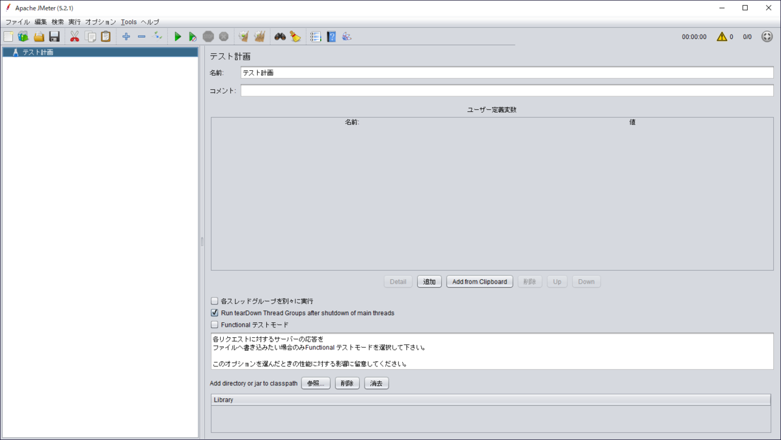The height and width of the screenshot is (440, 781).
Task: Click the 追加 button under variables table
Action: point(430,282)
